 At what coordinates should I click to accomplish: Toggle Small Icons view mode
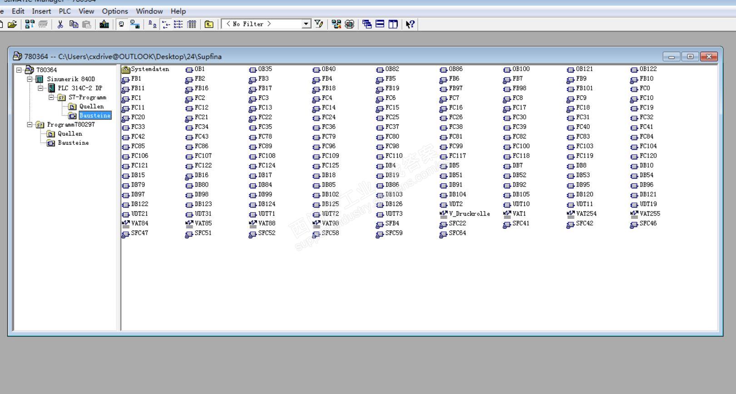pyautogui.click(x=166, y=24)
